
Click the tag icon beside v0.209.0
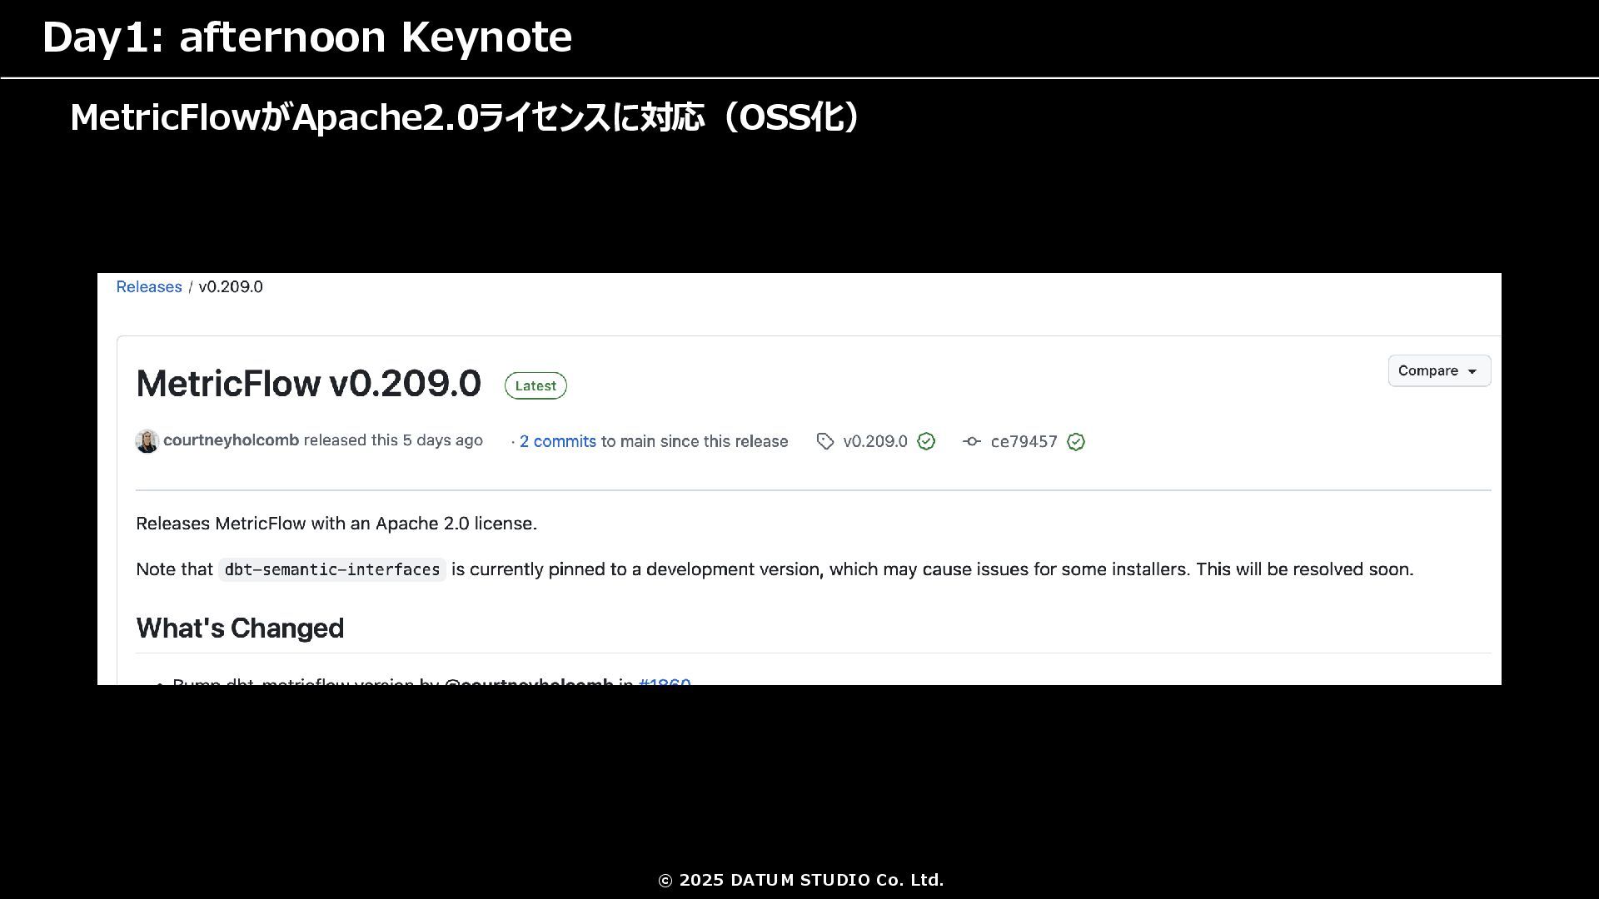click(824, 442)
